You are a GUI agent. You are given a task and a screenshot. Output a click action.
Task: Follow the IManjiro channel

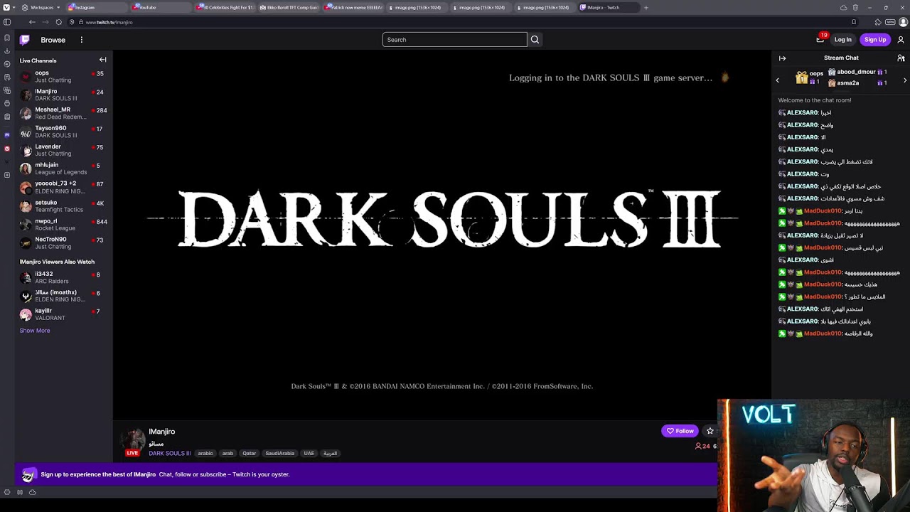pos(680,431)
